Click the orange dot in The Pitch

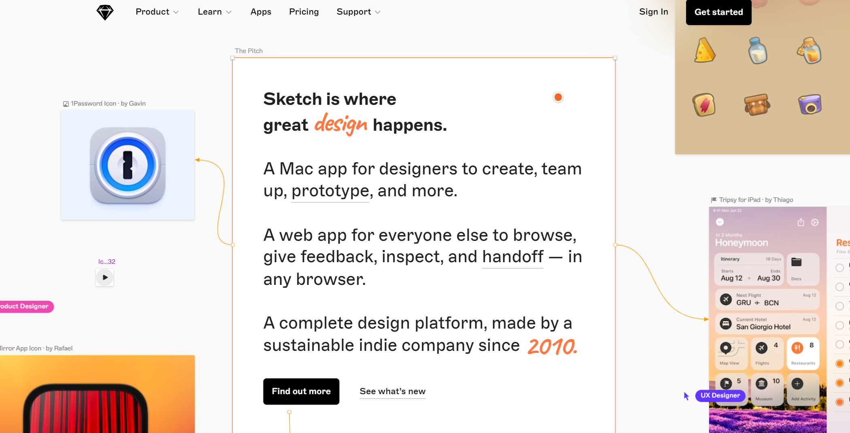558,97
